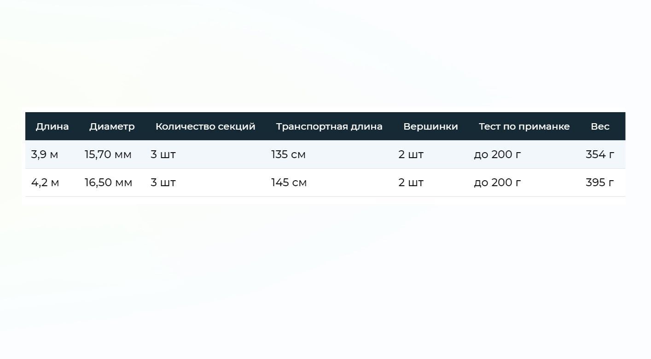Select 3 шт sections in second row
This screenshot has width=651, height=359.
pyautogui.click(x=163, y=182)
